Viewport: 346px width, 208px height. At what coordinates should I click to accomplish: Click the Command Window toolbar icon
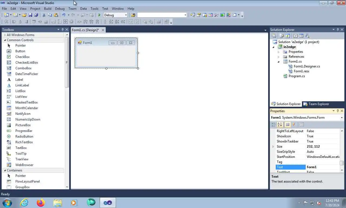tap(234, 15)
